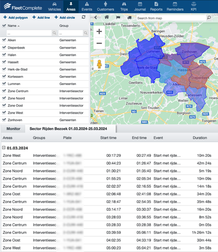Image resolution: width=218 pixels, height=252 pixels.
Task: Uncheck the Alken area checkbox
Action: 4,40
